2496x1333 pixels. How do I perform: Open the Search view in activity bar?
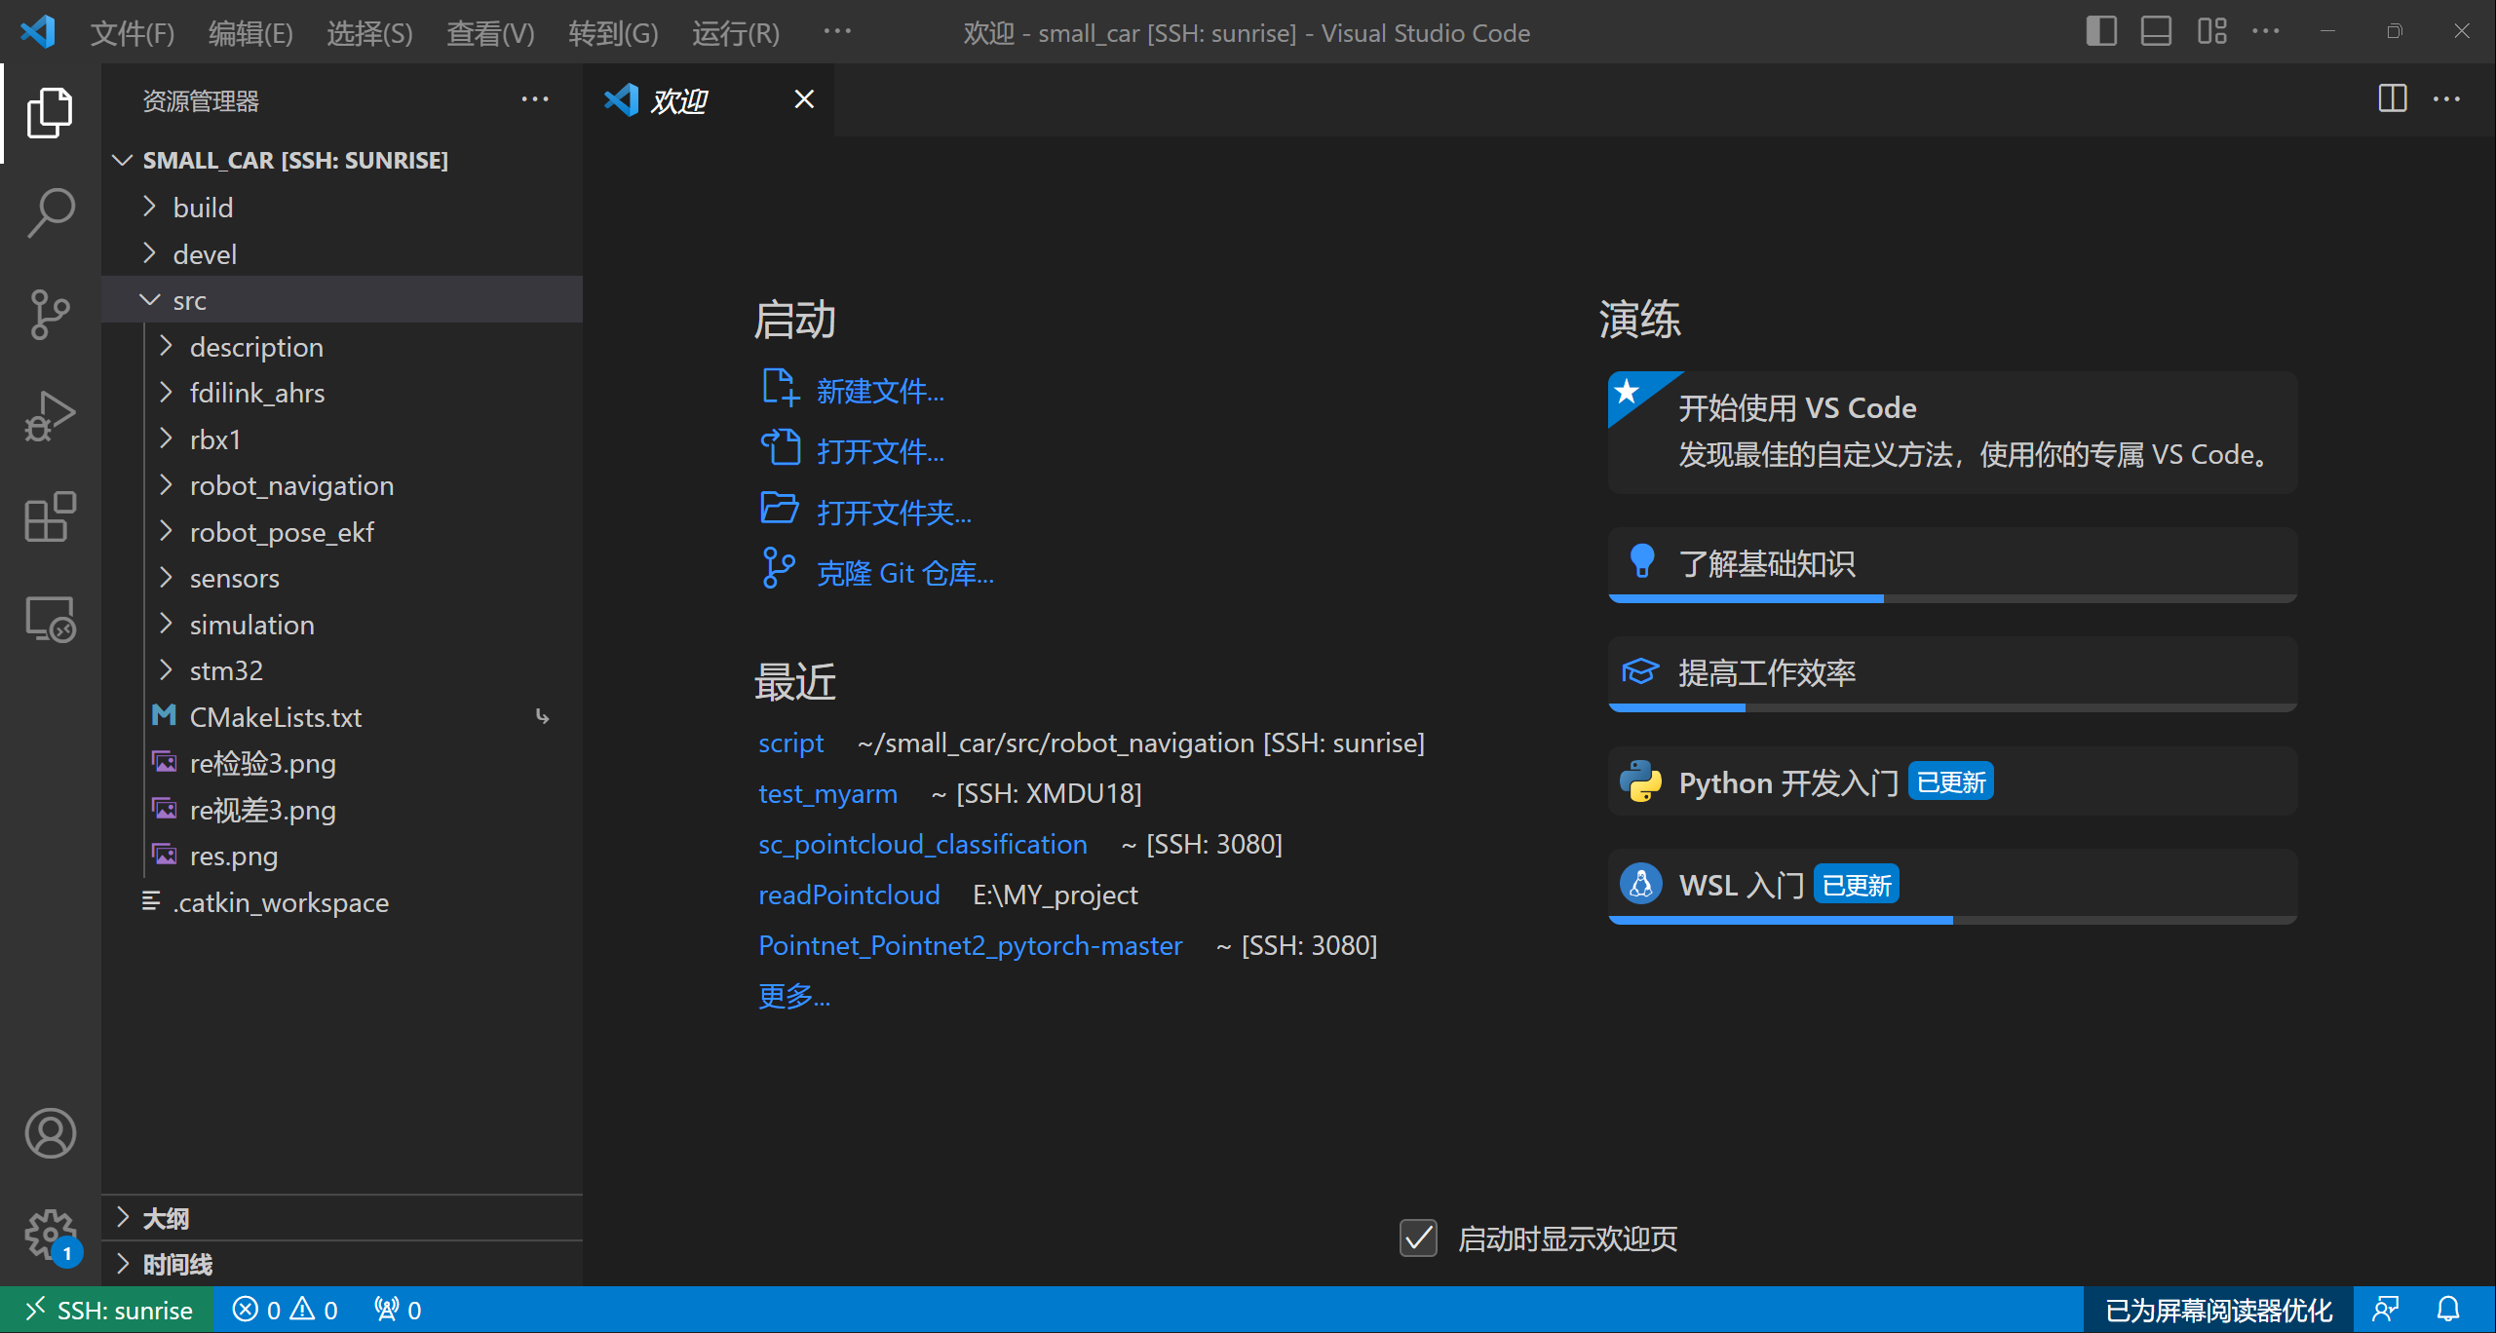point(50,211)
